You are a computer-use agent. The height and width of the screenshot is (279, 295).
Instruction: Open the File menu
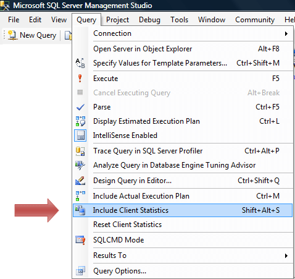click(x=14, y=20)
